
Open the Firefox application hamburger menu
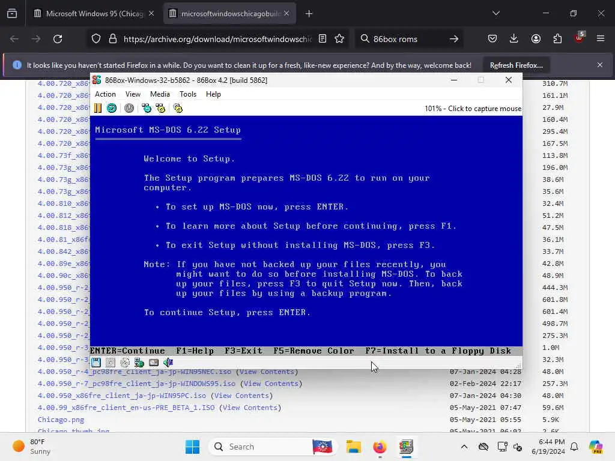point(601,39)
